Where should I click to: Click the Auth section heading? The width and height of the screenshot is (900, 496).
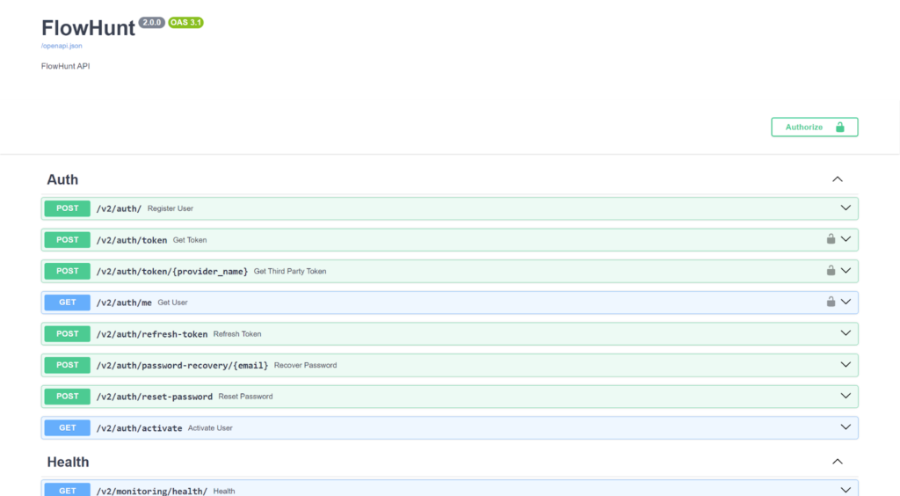click(62, 179)
